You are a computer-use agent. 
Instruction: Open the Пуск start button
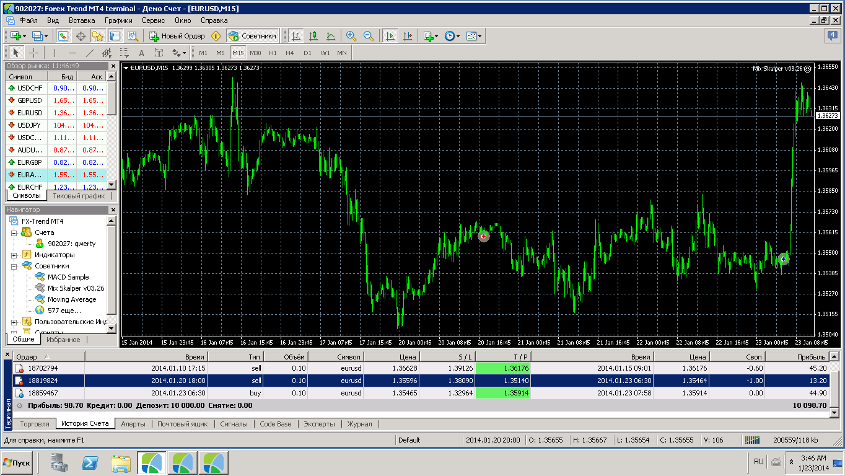[x=17, y=463]
